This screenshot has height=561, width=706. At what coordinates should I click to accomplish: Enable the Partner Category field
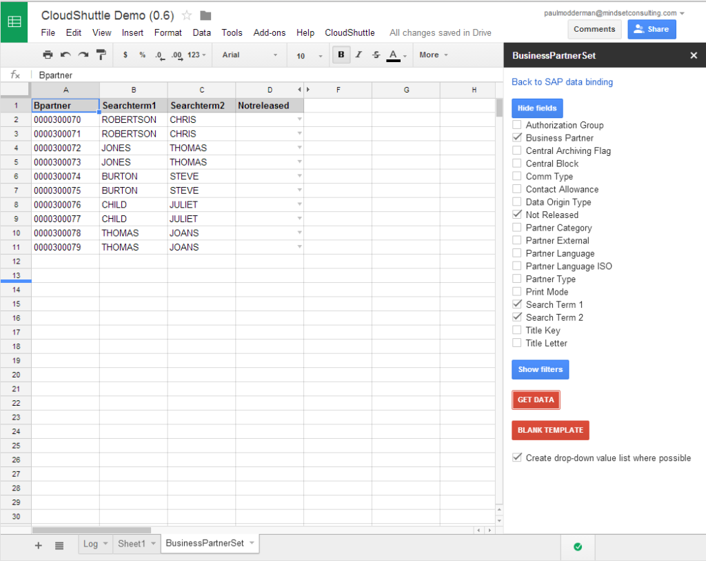[x=517, y=228]
